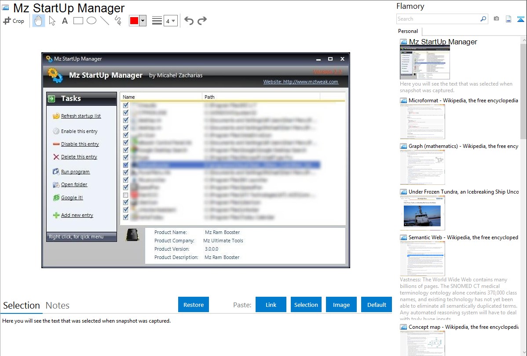Choose the arrow pointer selection tool
This screenshot has height=356, width=527.
coord(52,21)
